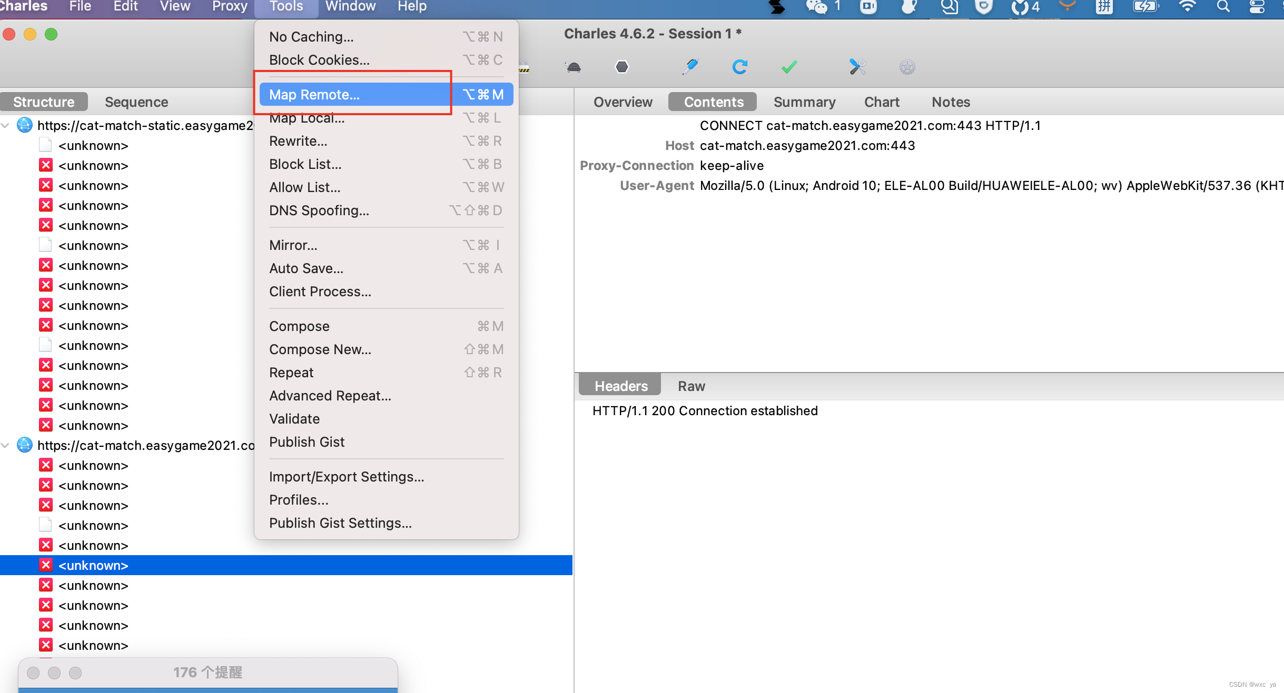Collapse the cat-match.easygame2021 host tree
This screenshot has height=693, width=1284.
5,446
